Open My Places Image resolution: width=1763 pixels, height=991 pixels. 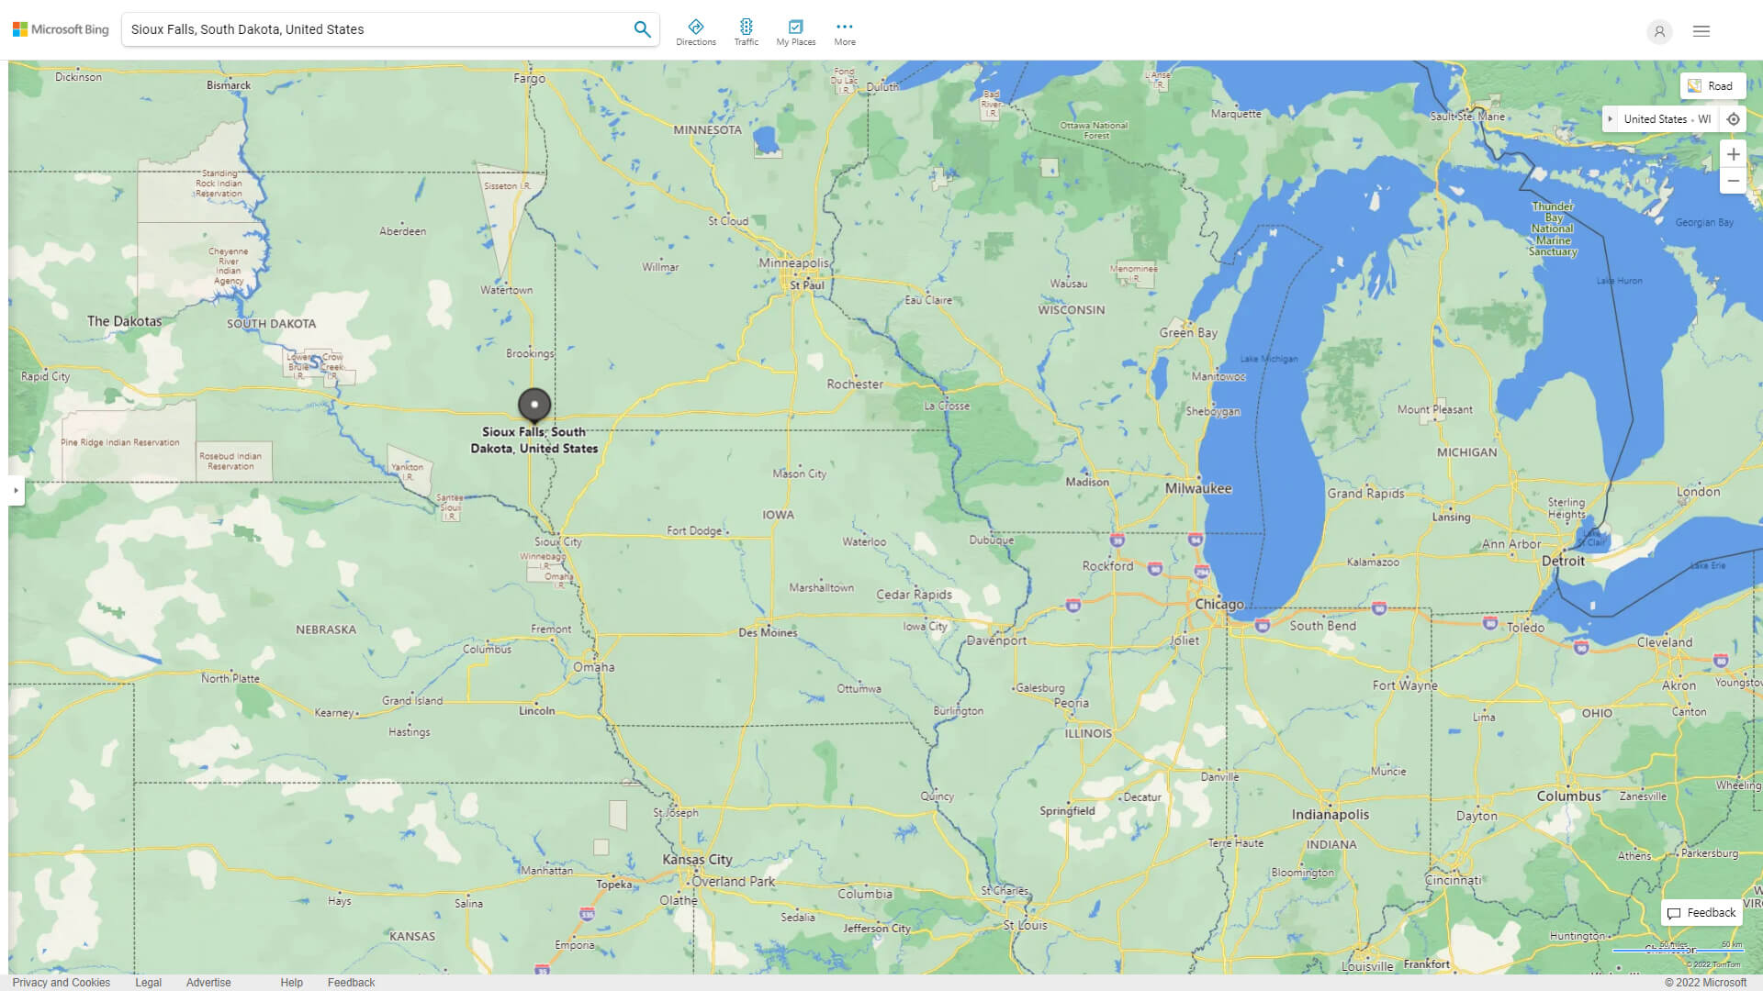pyautogui.click(x=795, y=32)
